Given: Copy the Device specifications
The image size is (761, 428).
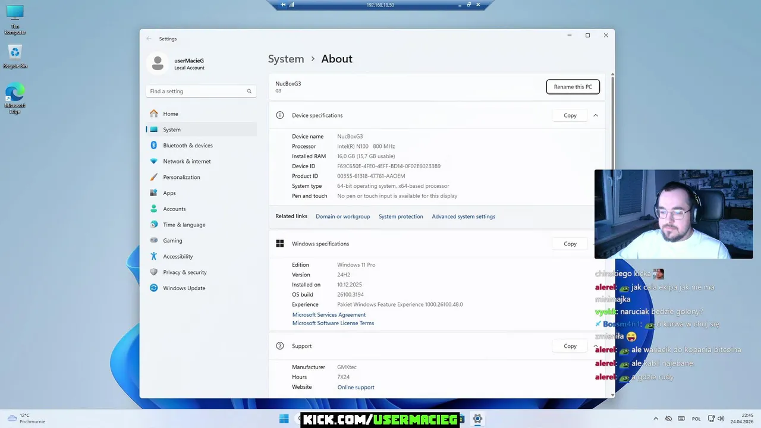Looking at the screenshot, I should click(570, 115).
